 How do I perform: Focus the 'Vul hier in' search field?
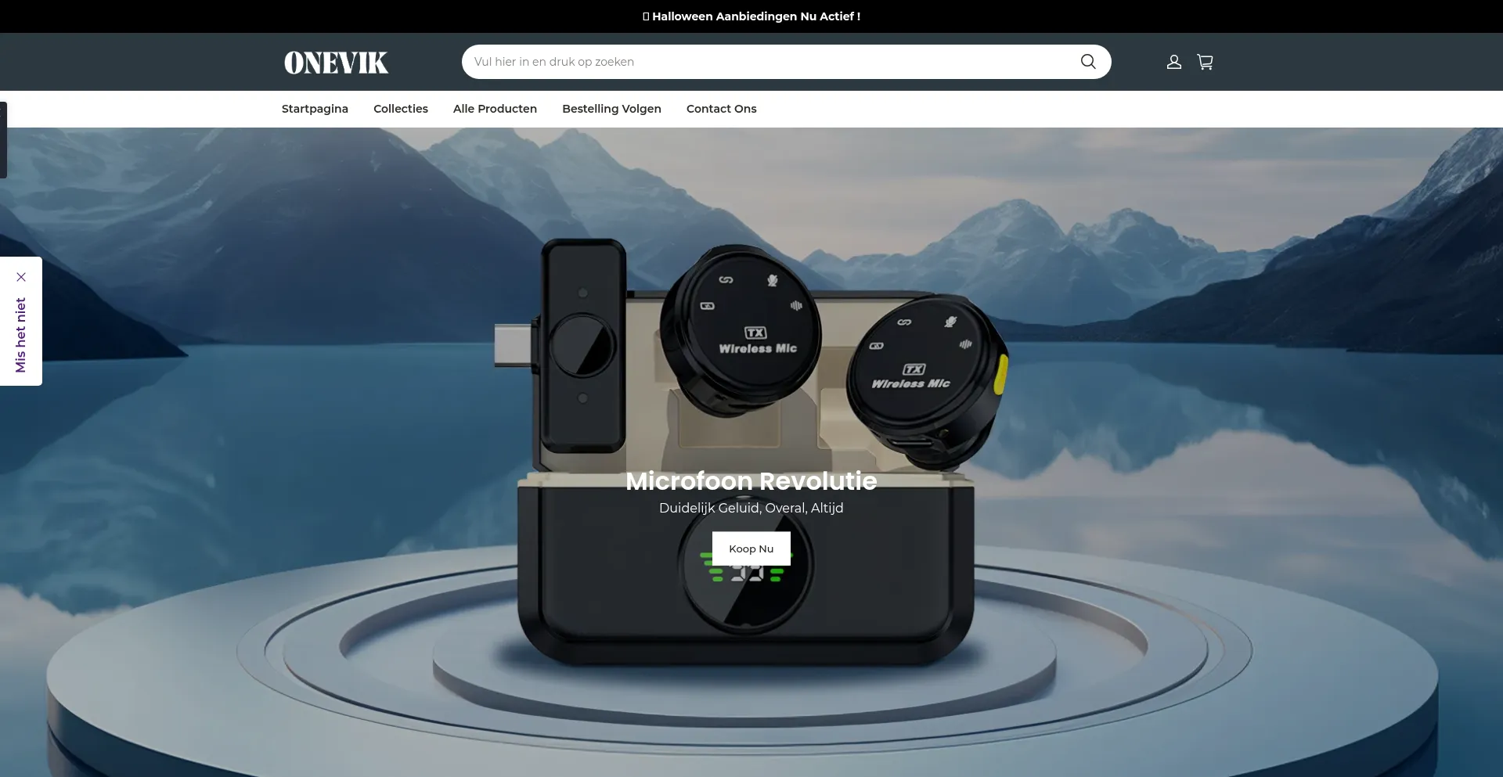[767, 62]
